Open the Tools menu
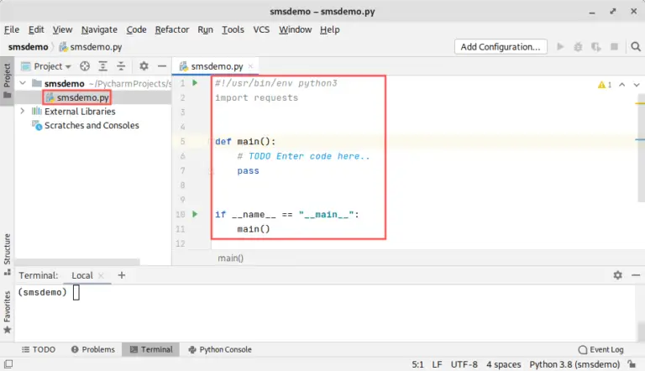Viewport: 645px width, 371px height. click(233, 29)
